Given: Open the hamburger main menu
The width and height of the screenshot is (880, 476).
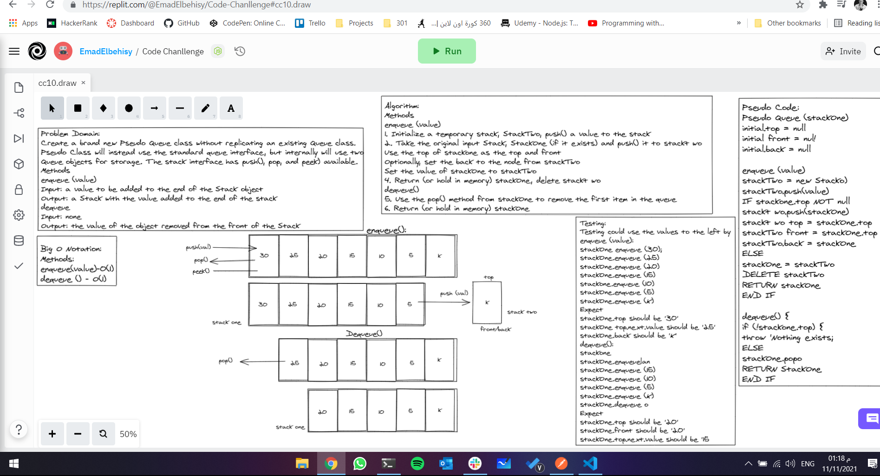Looking at the screenshot, I should coord(14,51).
